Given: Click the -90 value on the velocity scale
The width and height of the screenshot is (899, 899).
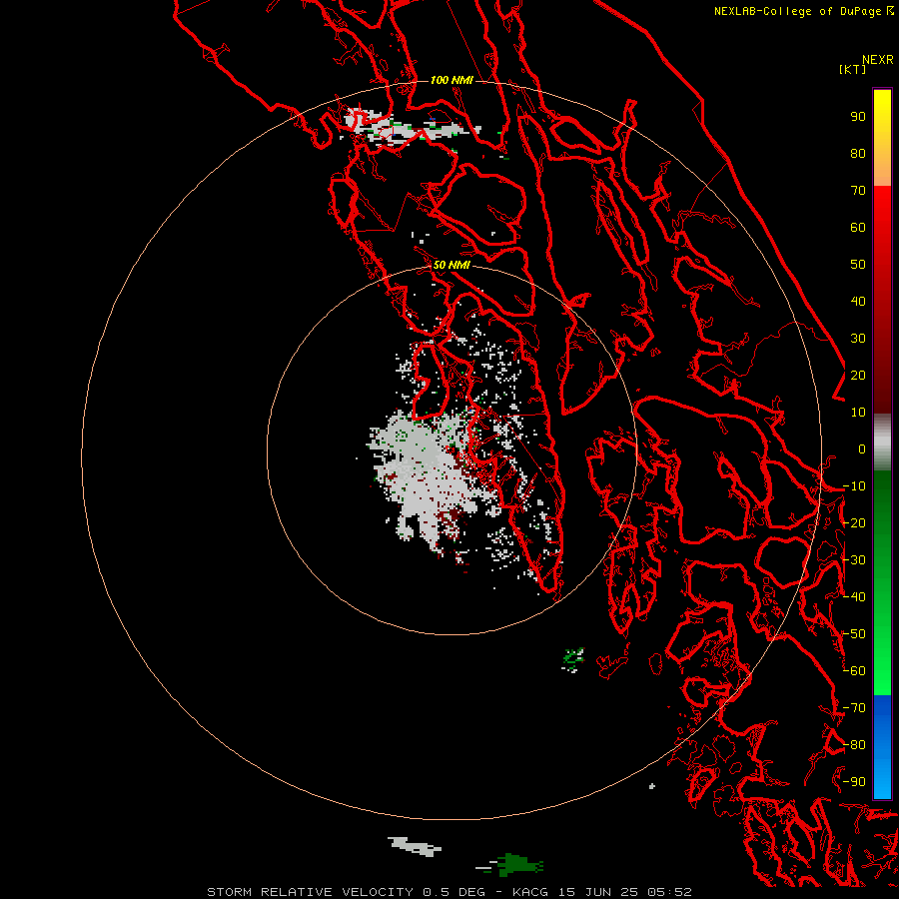Looking at the screenshot, I should [854, 782].
